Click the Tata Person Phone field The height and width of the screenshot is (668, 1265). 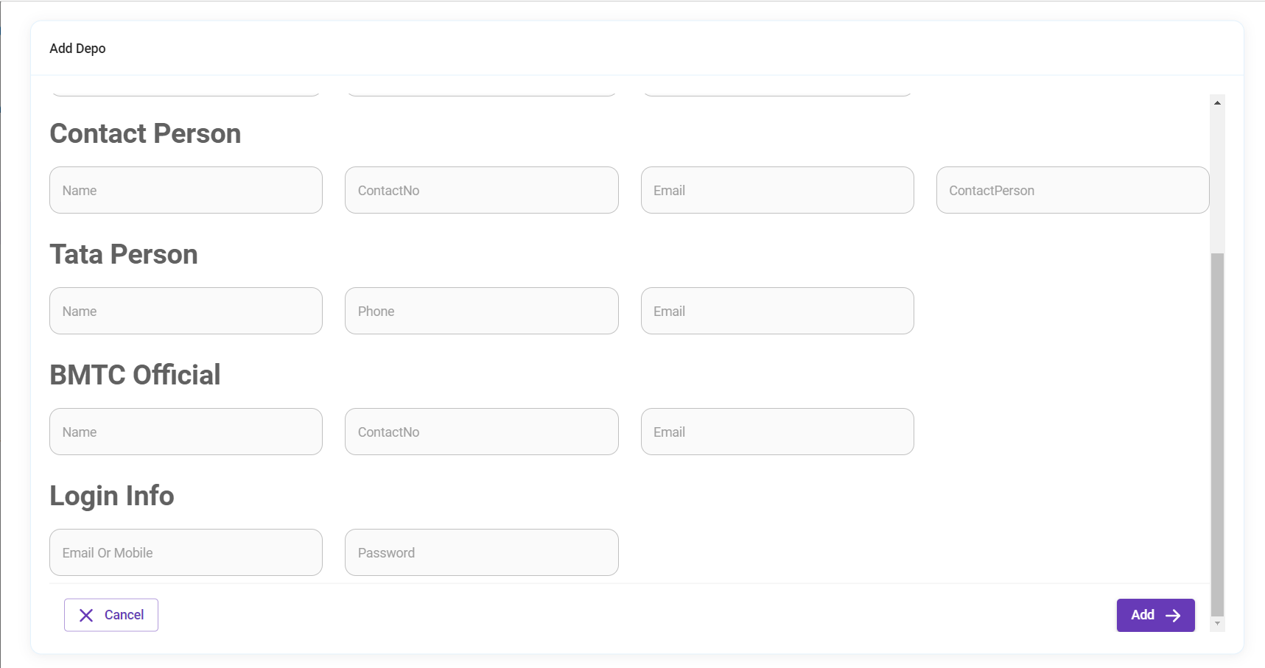point(481,312)
